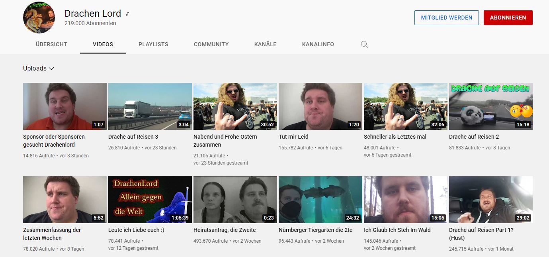Screen dimensions: 549x257
Task: Click the '155.782 Aufrufe' view count
Action: [x=296, y=148]
